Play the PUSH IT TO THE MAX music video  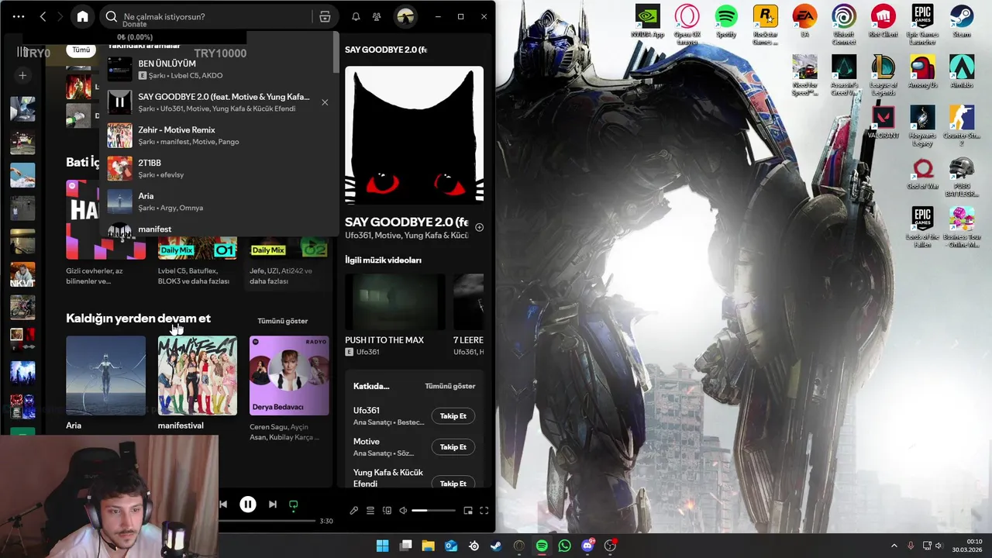point(395,302)
